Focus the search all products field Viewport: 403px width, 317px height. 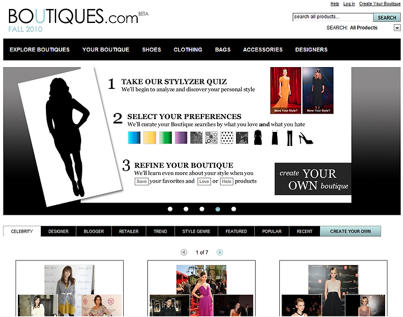pyautogui.click(x=333, y=17)
